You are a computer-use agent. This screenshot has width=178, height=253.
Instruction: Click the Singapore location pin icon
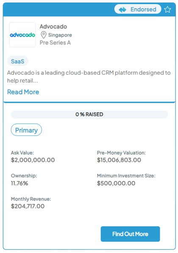click(44, 35)
